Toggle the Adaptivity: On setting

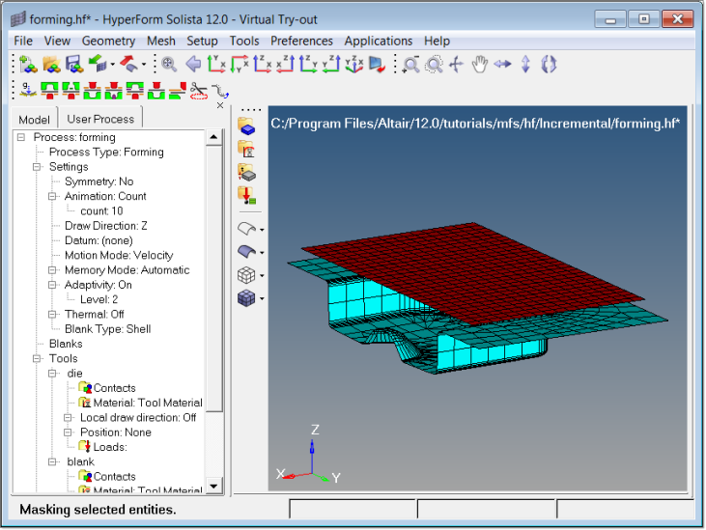98,285
